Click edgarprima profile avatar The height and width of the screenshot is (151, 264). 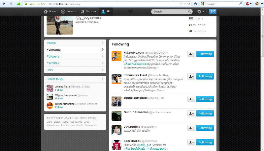116,130
